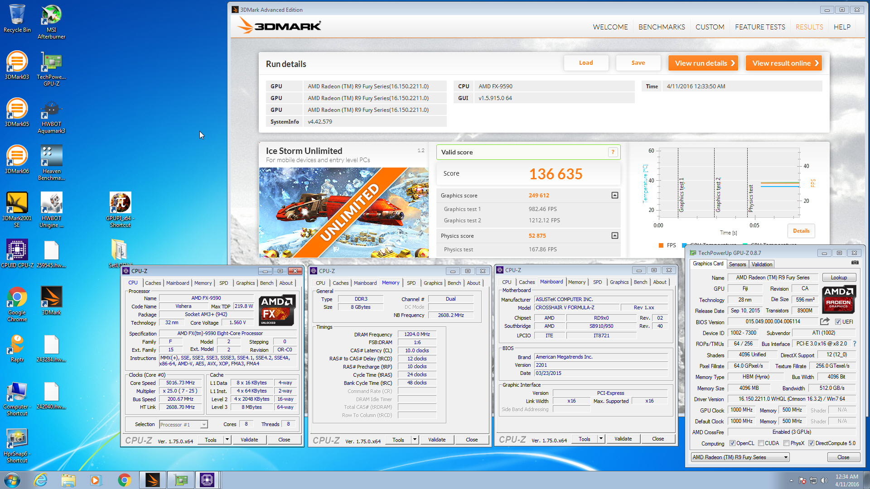Show hidden tray icons arrow
This screenshot has height=489, width=870.
[x=791, y=480]
